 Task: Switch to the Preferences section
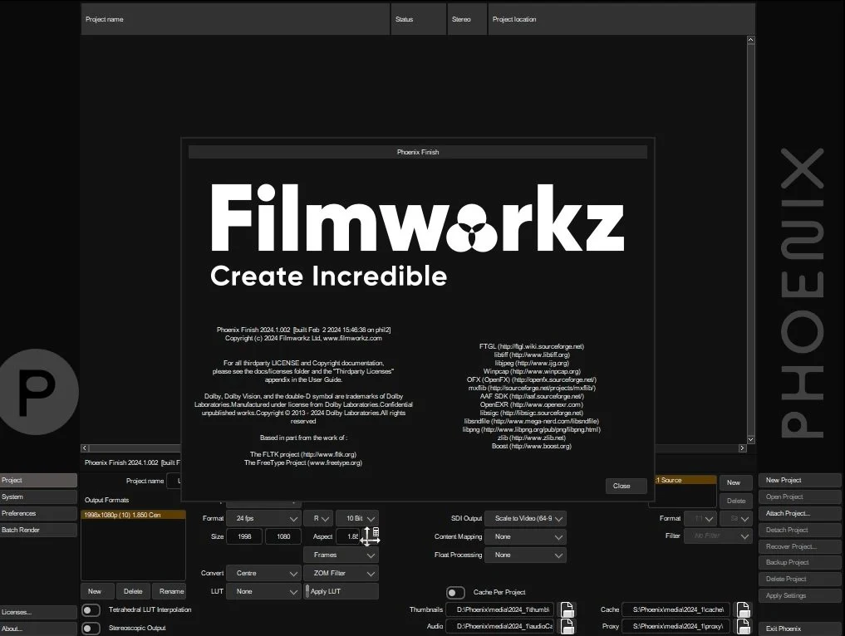coord(38,514)
